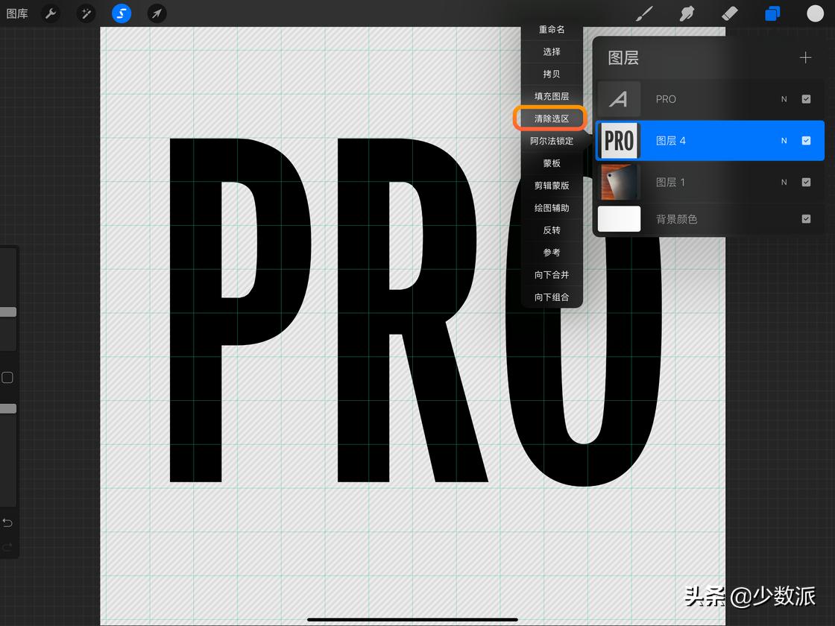Tap the 背景颜色 white swatch

[619, 219]
